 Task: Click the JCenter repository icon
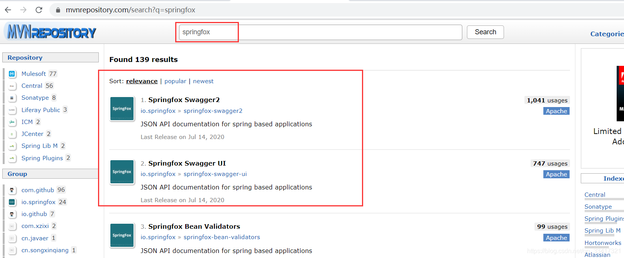pyautogui.click(x=12, y=134)
